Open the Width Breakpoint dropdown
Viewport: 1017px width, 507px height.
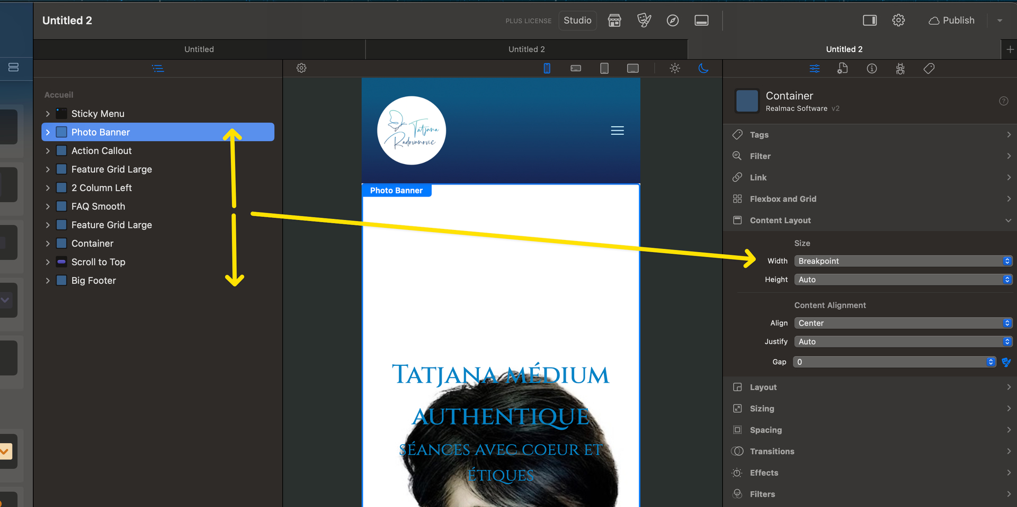903,261
